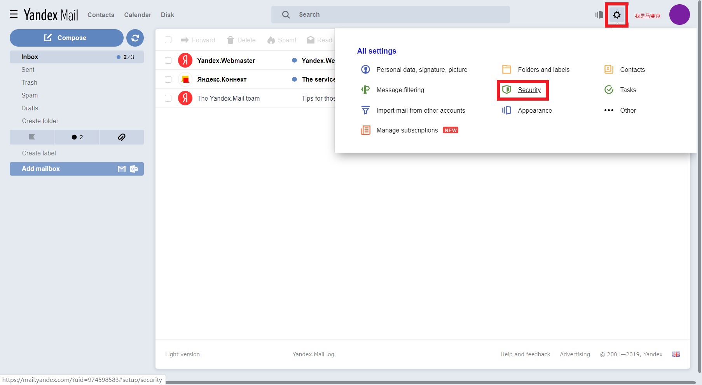Open All settings link

(377, 51)
